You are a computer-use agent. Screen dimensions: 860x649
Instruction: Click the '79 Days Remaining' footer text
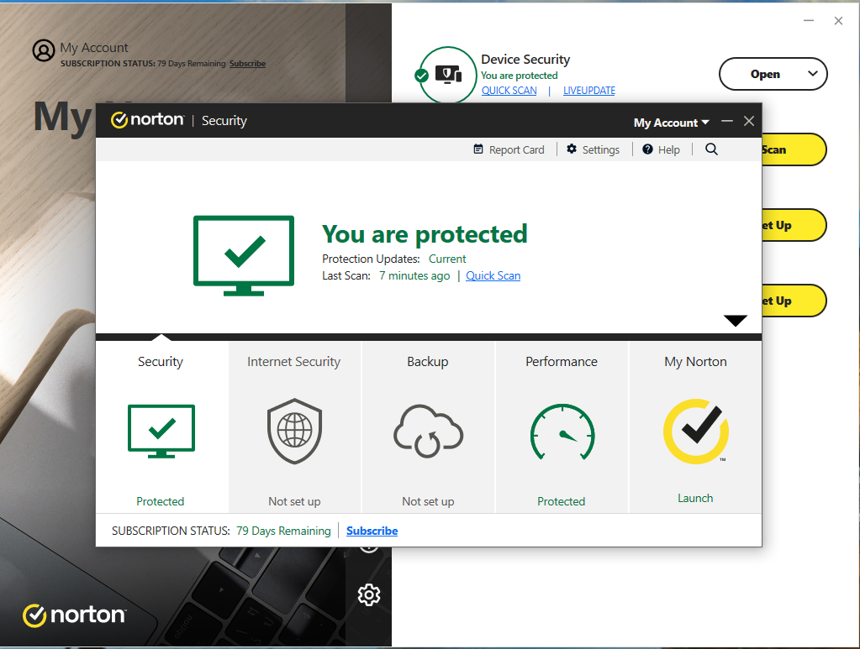283,531
